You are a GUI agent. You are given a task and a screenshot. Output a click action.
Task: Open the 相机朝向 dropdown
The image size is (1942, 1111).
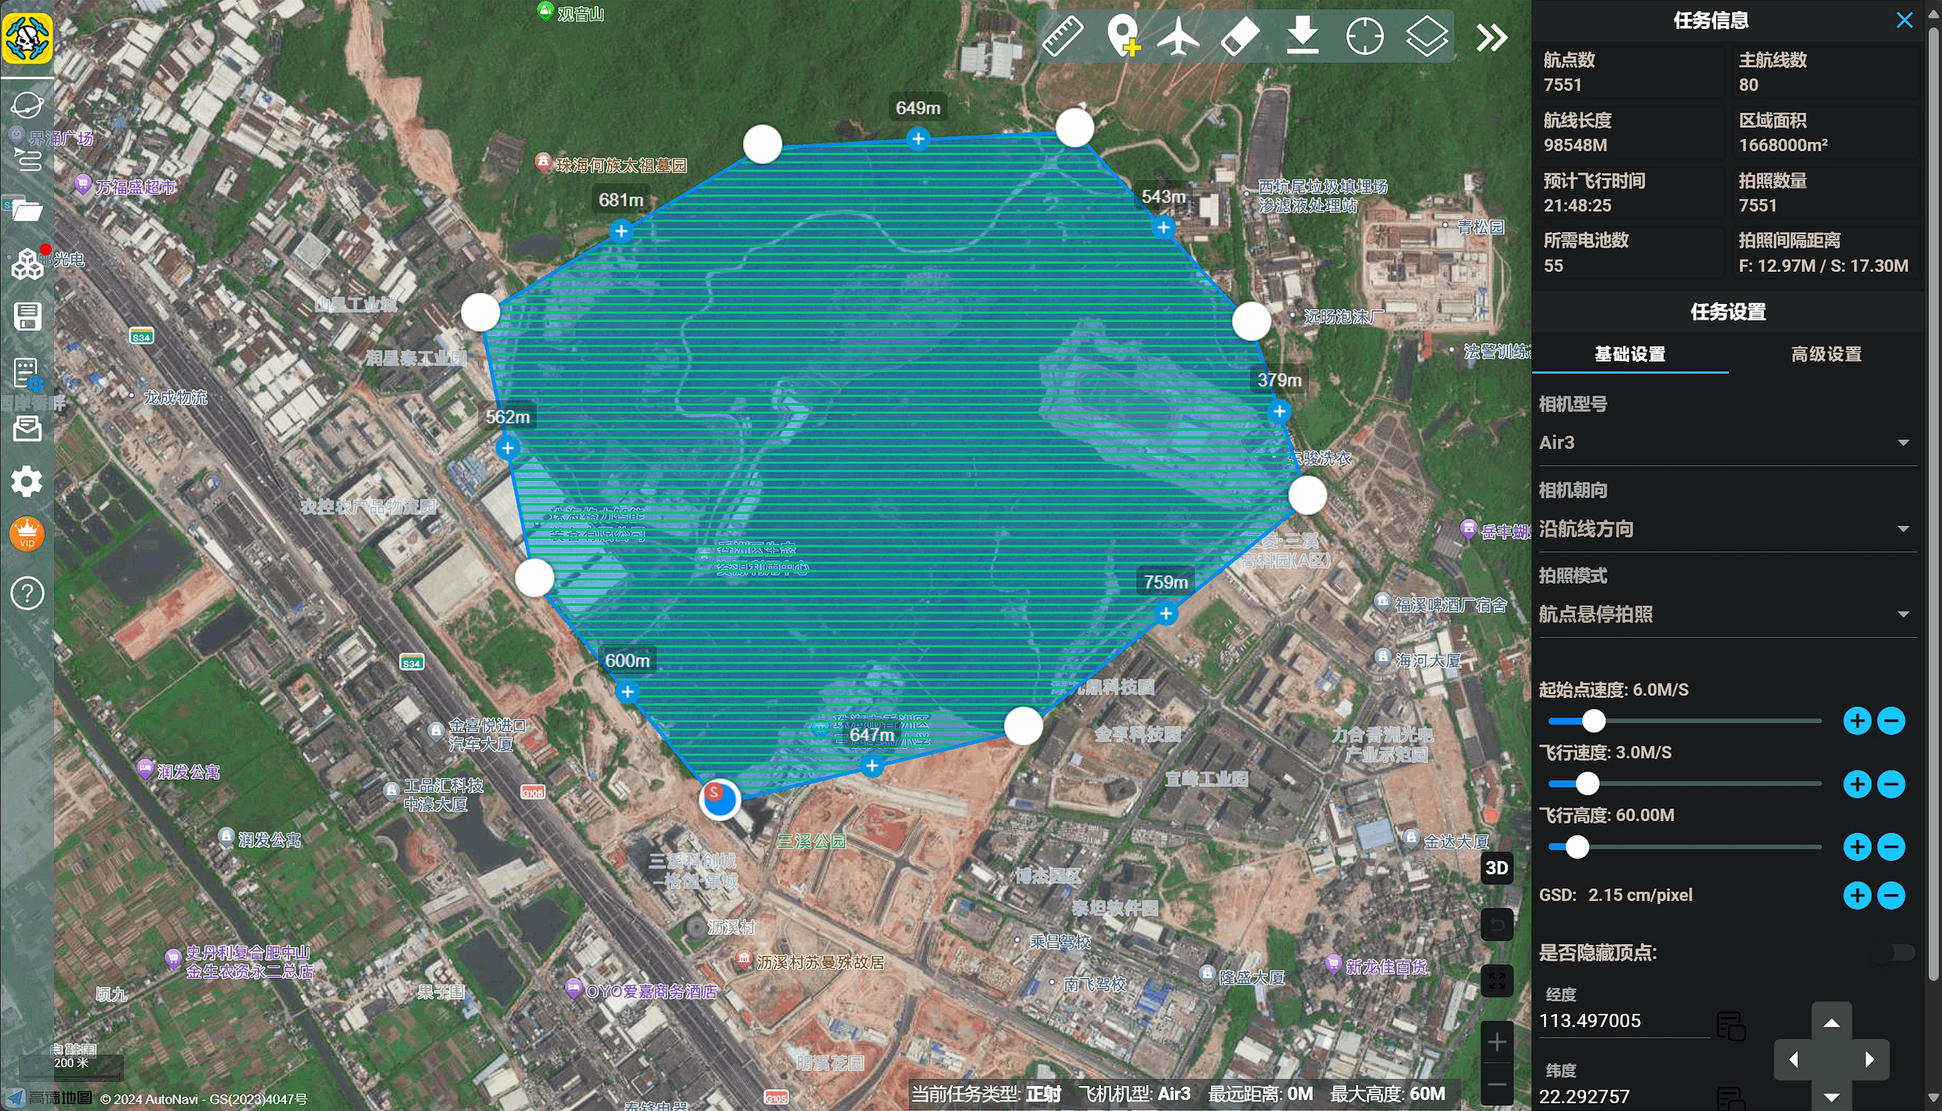click(1726, 529)
